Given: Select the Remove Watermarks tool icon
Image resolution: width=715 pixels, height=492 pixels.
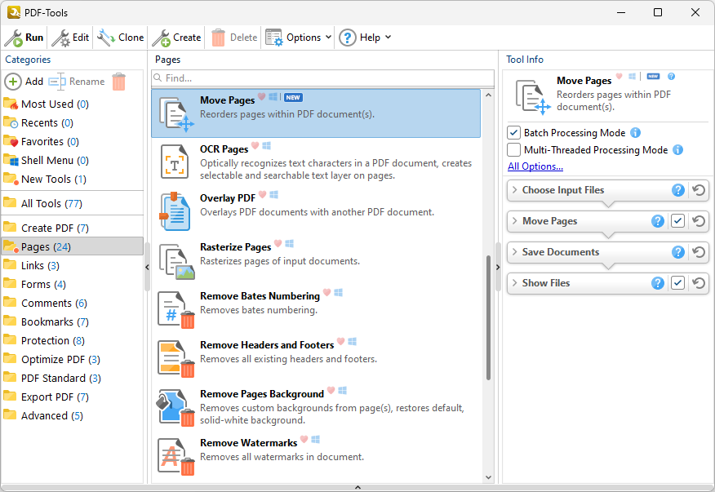Looking at the screenshot, I should click(x=174, y=454).
